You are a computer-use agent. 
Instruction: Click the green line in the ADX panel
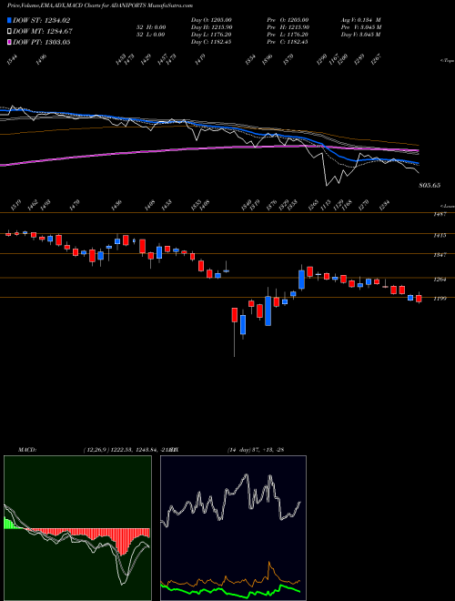230,591
